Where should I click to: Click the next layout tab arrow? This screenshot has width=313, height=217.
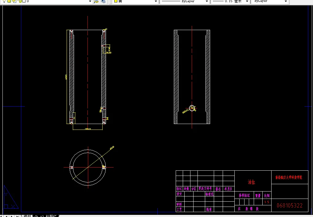pos(12,216)
